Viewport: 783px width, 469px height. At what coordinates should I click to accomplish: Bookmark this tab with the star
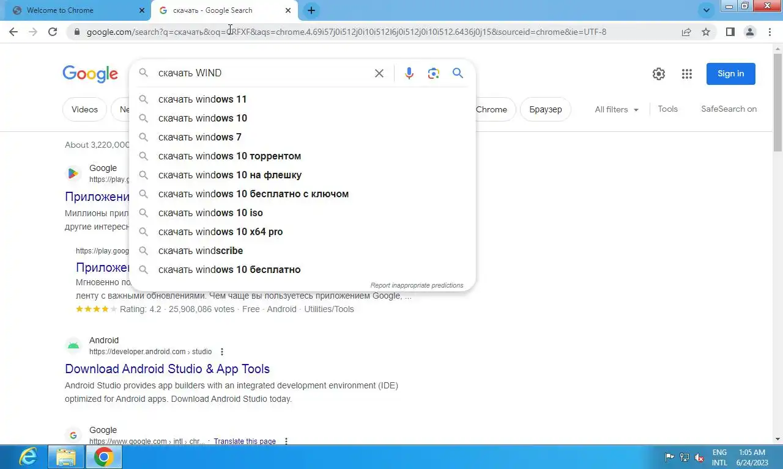(x=706, y=32)
